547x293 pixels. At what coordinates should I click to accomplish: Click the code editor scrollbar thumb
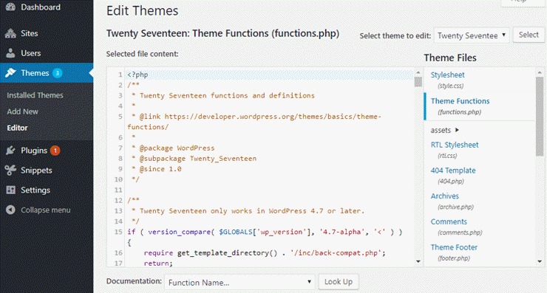(418, 82)
